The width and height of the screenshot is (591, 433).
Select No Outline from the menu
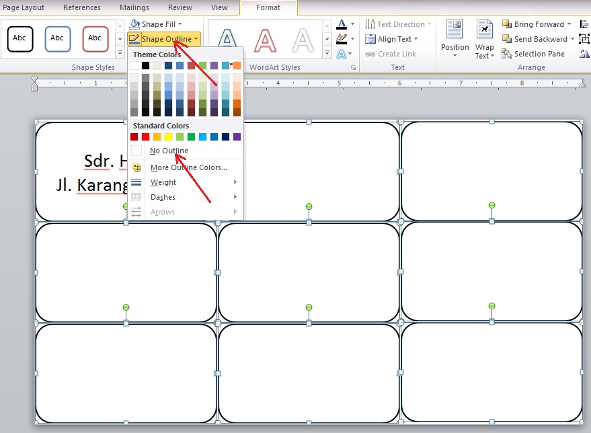pyautogui.click(x=169, y=151)
